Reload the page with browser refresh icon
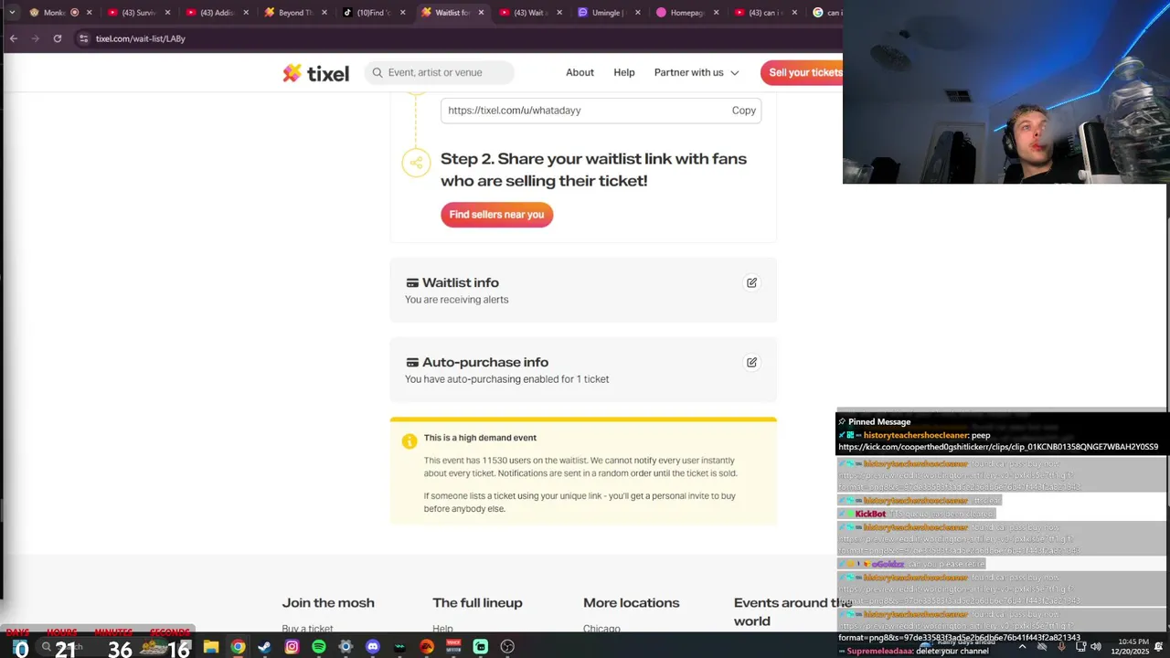Screen dimensions: 1170x658 (58, 38)
